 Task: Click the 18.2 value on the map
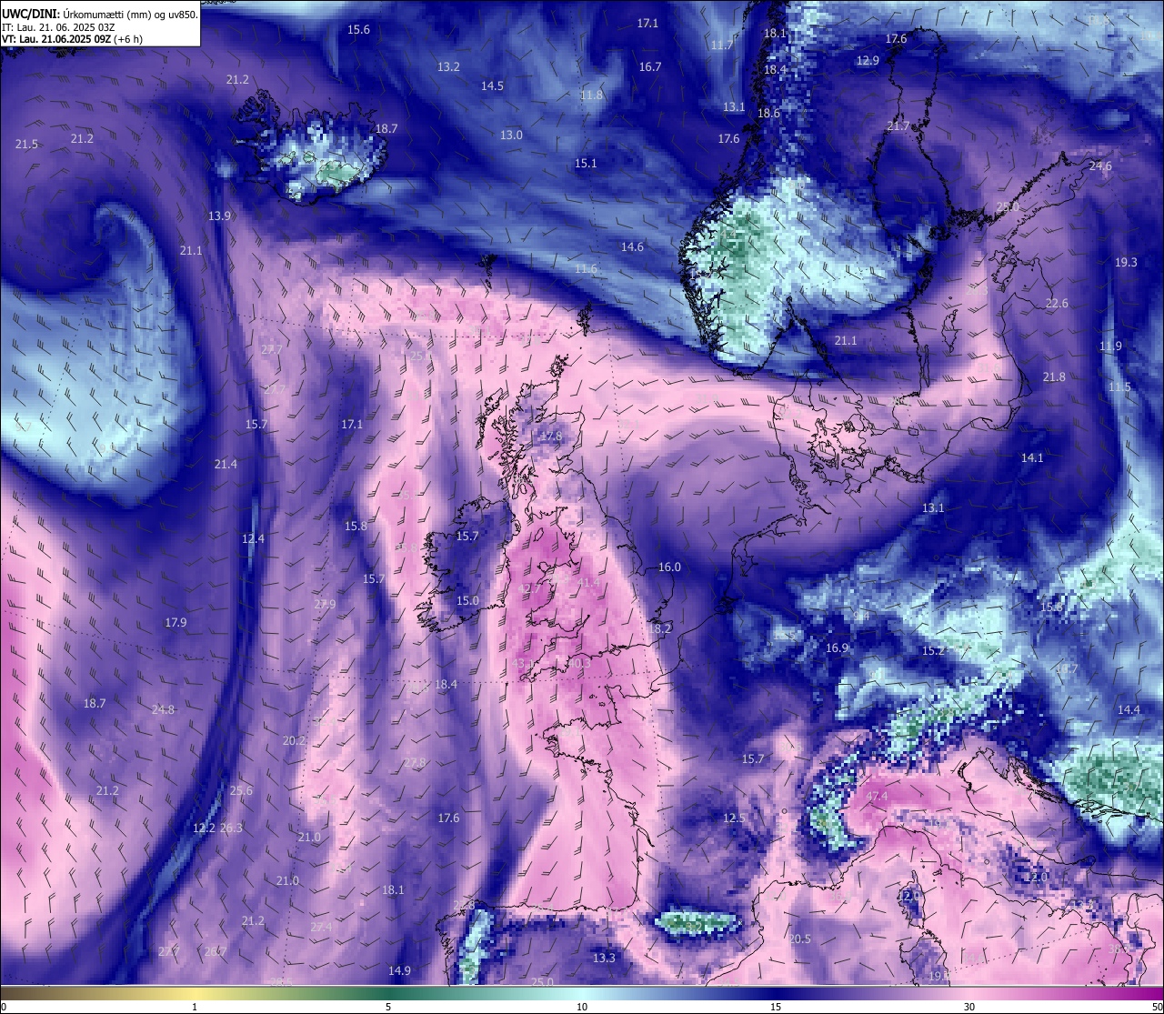tap(660, 629)
